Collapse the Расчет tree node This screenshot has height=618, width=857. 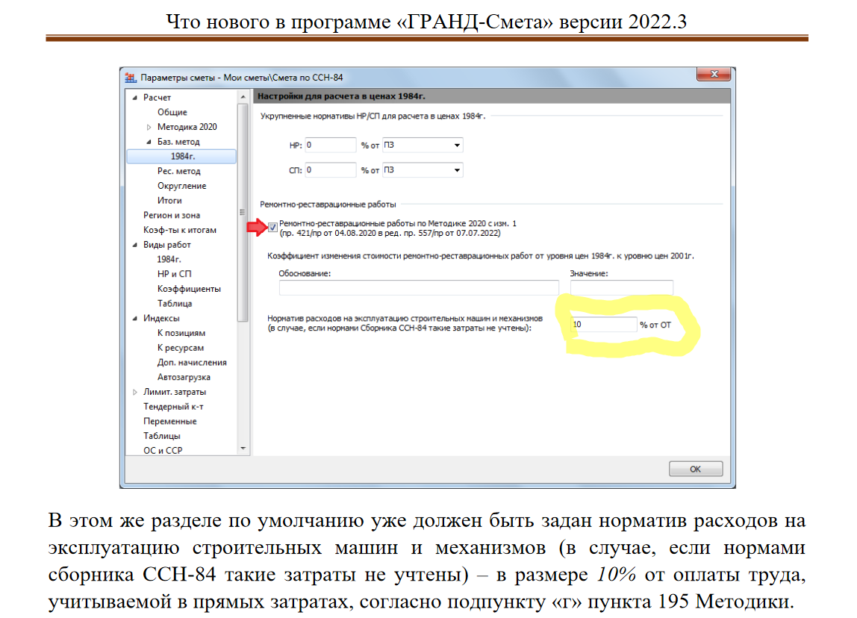coord(134,98)
